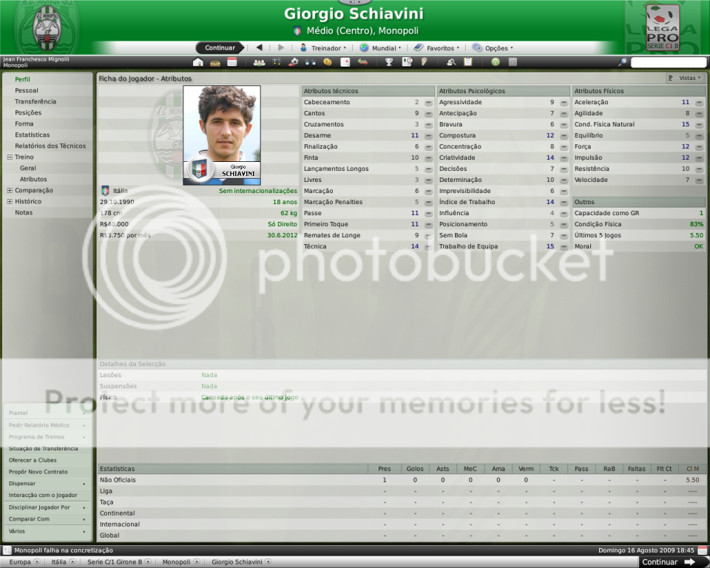
Task: Click the home icon in the toolbar
Action: point(197,62)
